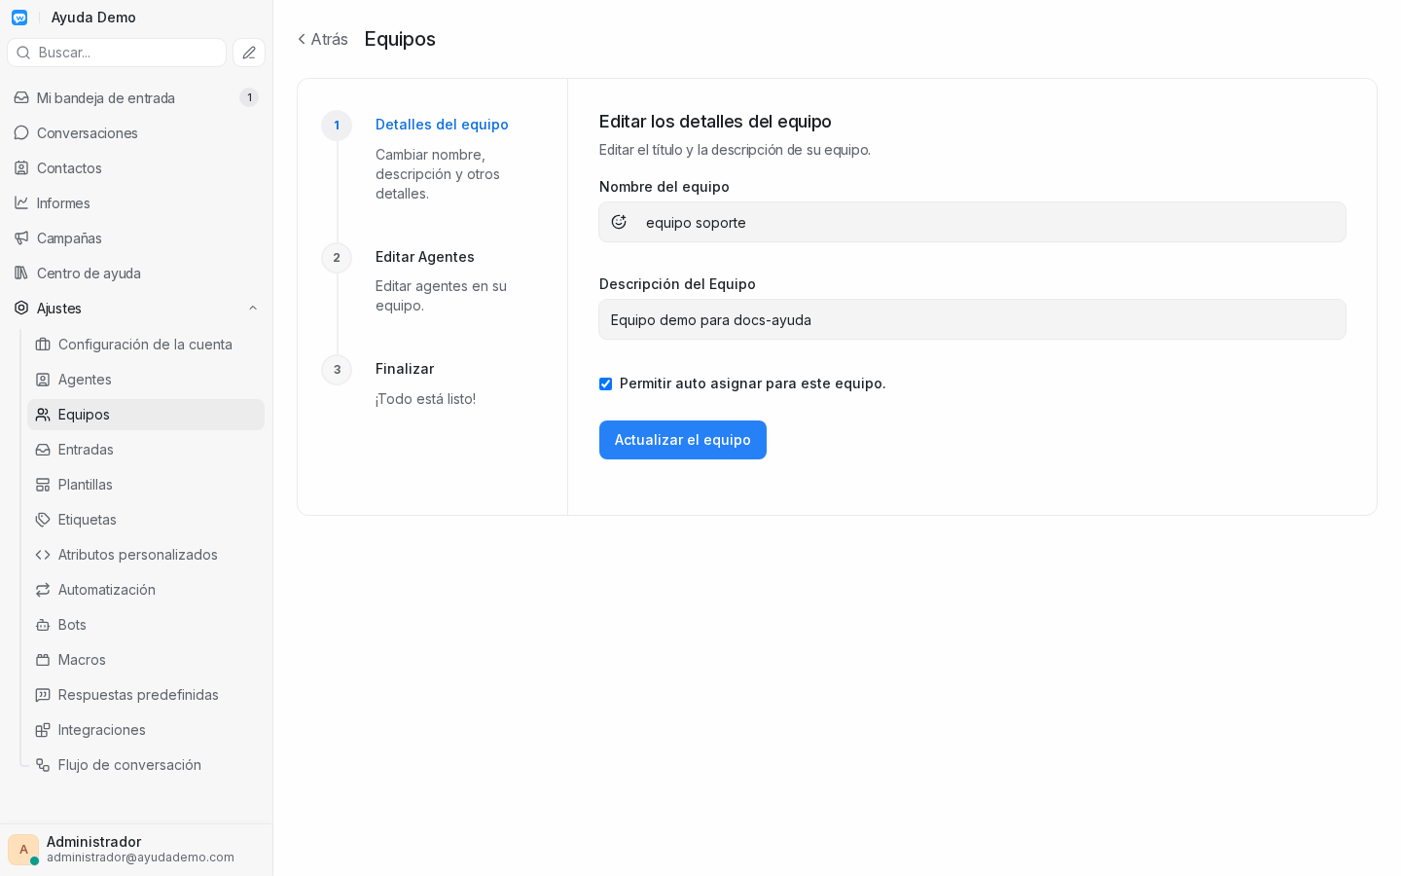Click the Agentes person icon
Image resolution: width=1401 pixels, height=876 pixels.
coord(43,380)
